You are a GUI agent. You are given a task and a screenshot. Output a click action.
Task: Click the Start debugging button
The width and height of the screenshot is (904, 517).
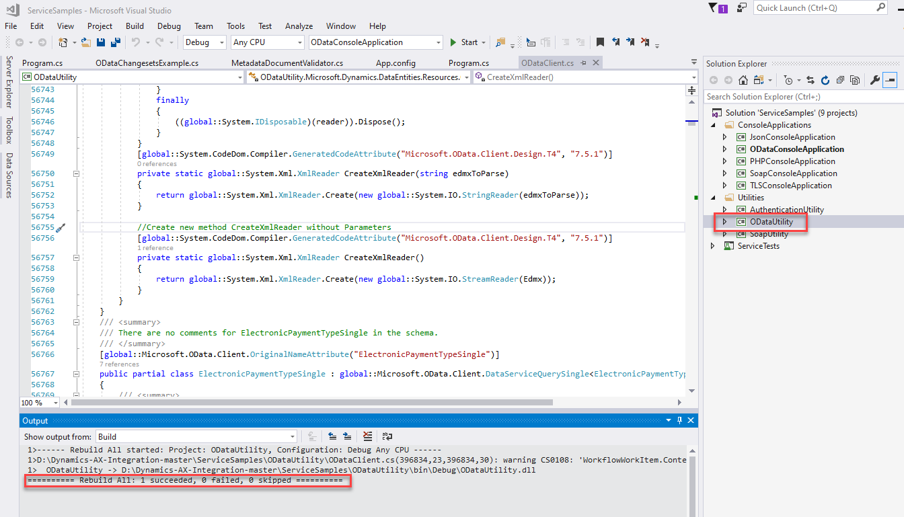pos(464,42)
